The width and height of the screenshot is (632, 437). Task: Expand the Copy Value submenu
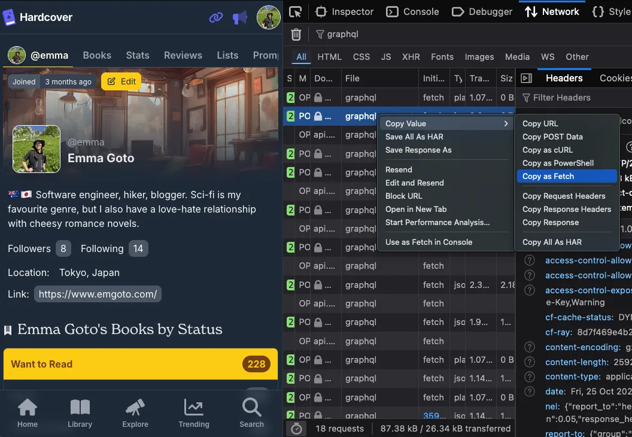tap(446, 123)
